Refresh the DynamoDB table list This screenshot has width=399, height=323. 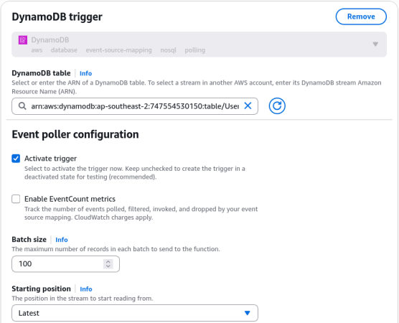point(277,106)
